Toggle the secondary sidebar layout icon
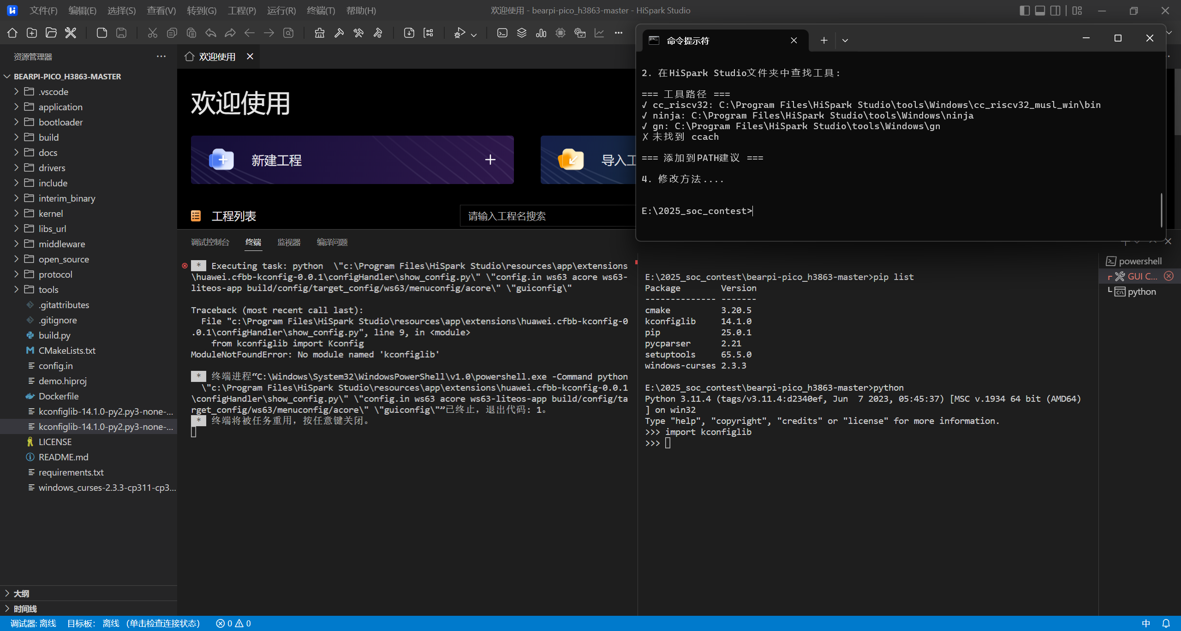 1055,11
